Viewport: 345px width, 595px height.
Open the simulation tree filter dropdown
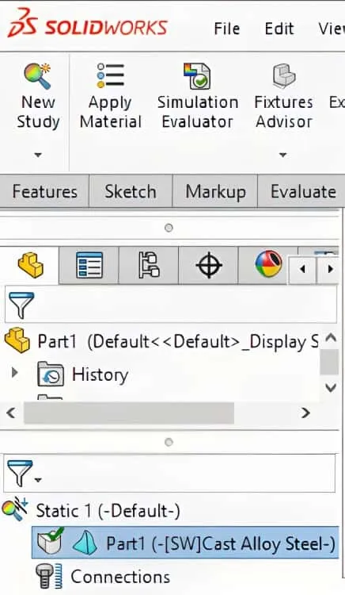point(38,480)
